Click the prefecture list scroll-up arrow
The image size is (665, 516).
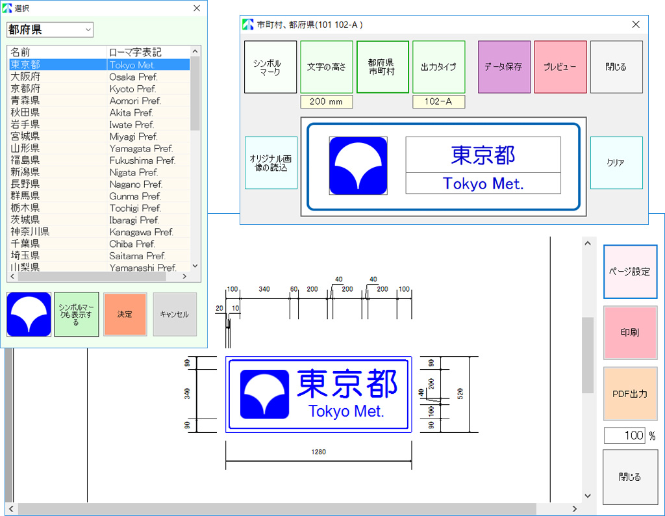click(195, 51)
